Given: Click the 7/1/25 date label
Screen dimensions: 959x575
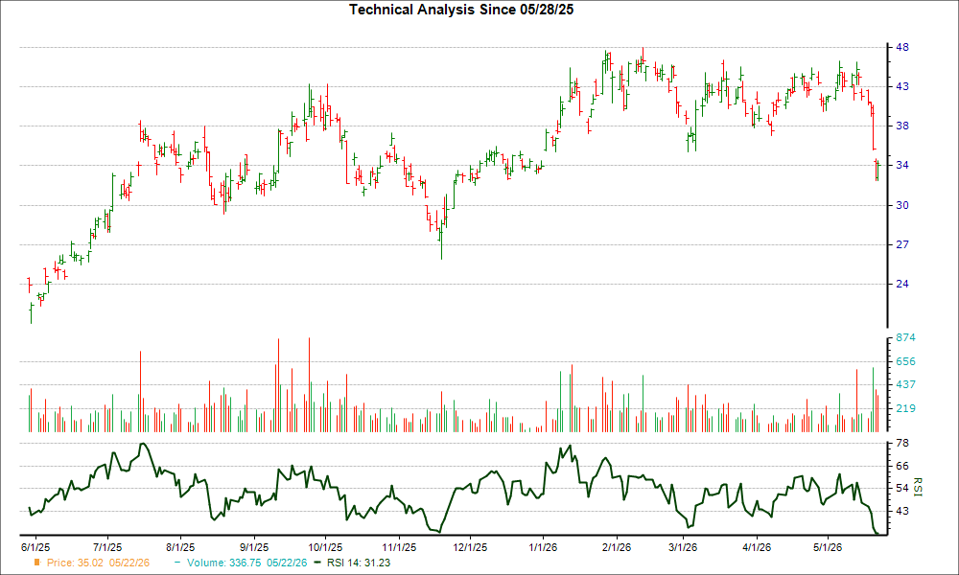Looking at the screenshot, I should [x=107, y=547].
